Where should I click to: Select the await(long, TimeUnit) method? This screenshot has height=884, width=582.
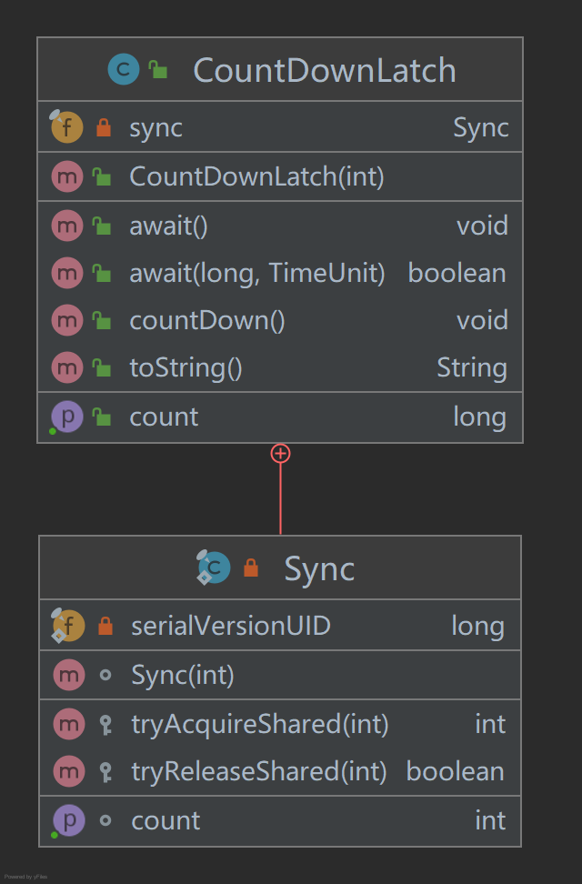[x=257, y=273]
